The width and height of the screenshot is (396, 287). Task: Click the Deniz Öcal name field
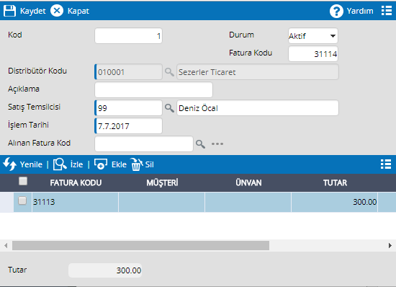(257, 108)
